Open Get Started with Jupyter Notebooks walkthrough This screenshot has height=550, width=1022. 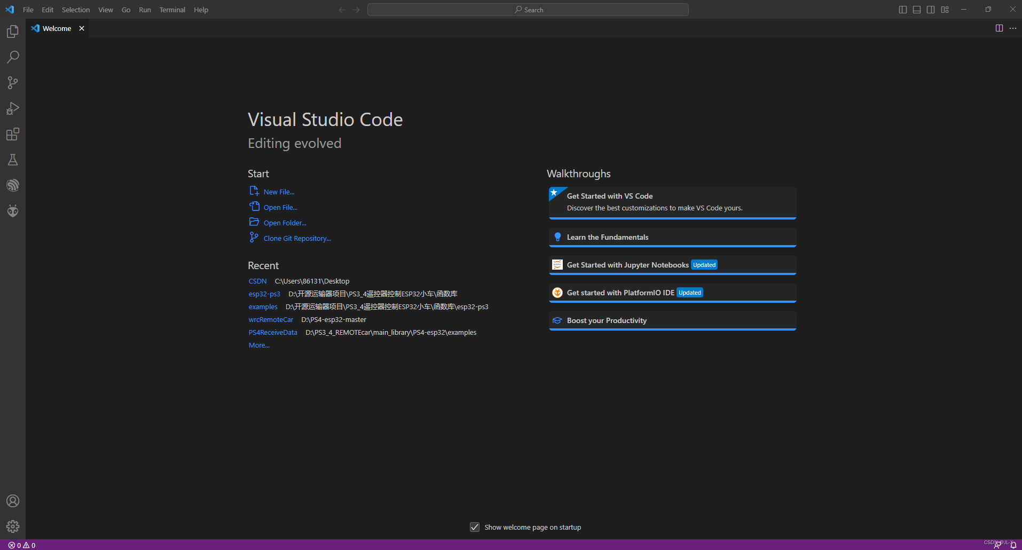tap(672, 265)
